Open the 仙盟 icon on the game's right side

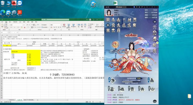click(155, 51)
